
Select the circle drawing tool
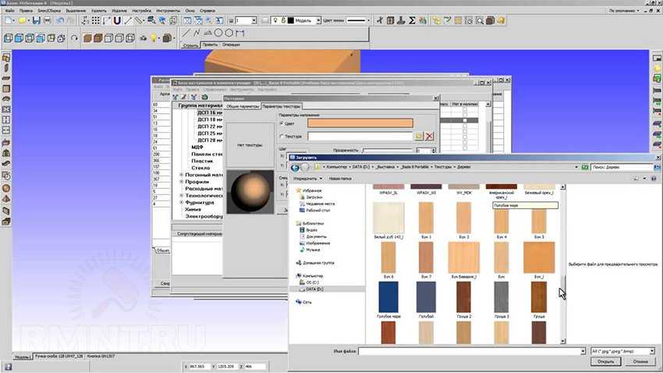218,34
